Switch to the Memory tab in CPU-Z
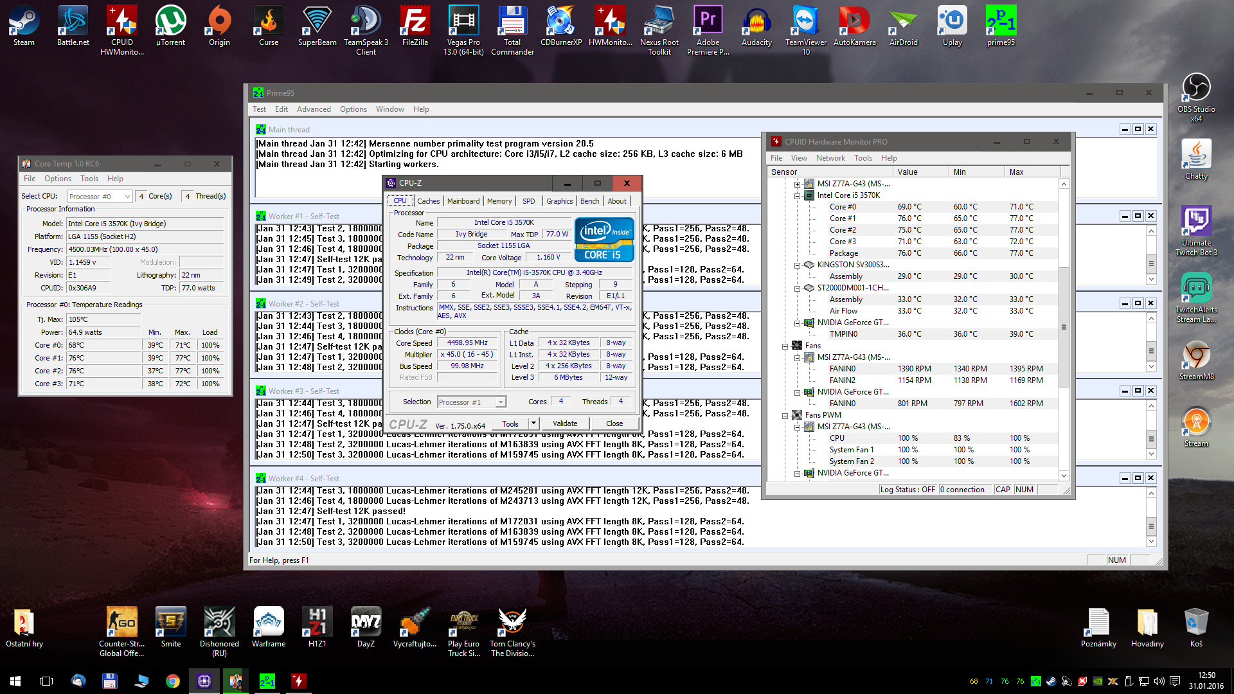 pos(499,201)
